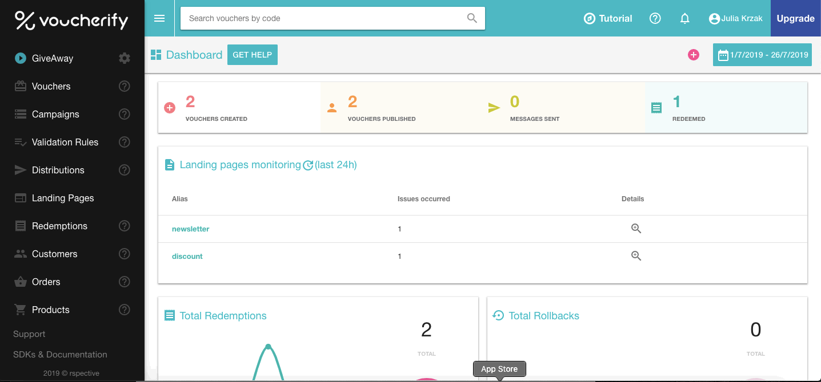Click the redemptions chart data point
The image size is (821, 382).
(268, 347)
